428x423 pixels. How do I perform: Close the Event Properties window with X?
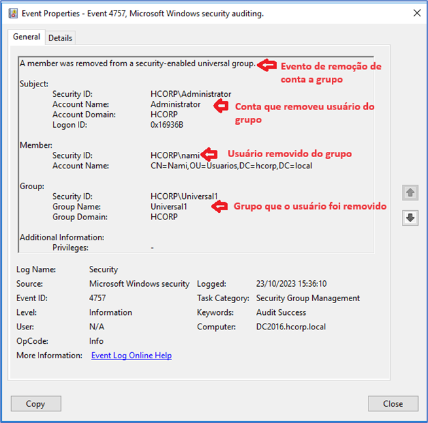(x=416, y=13)
